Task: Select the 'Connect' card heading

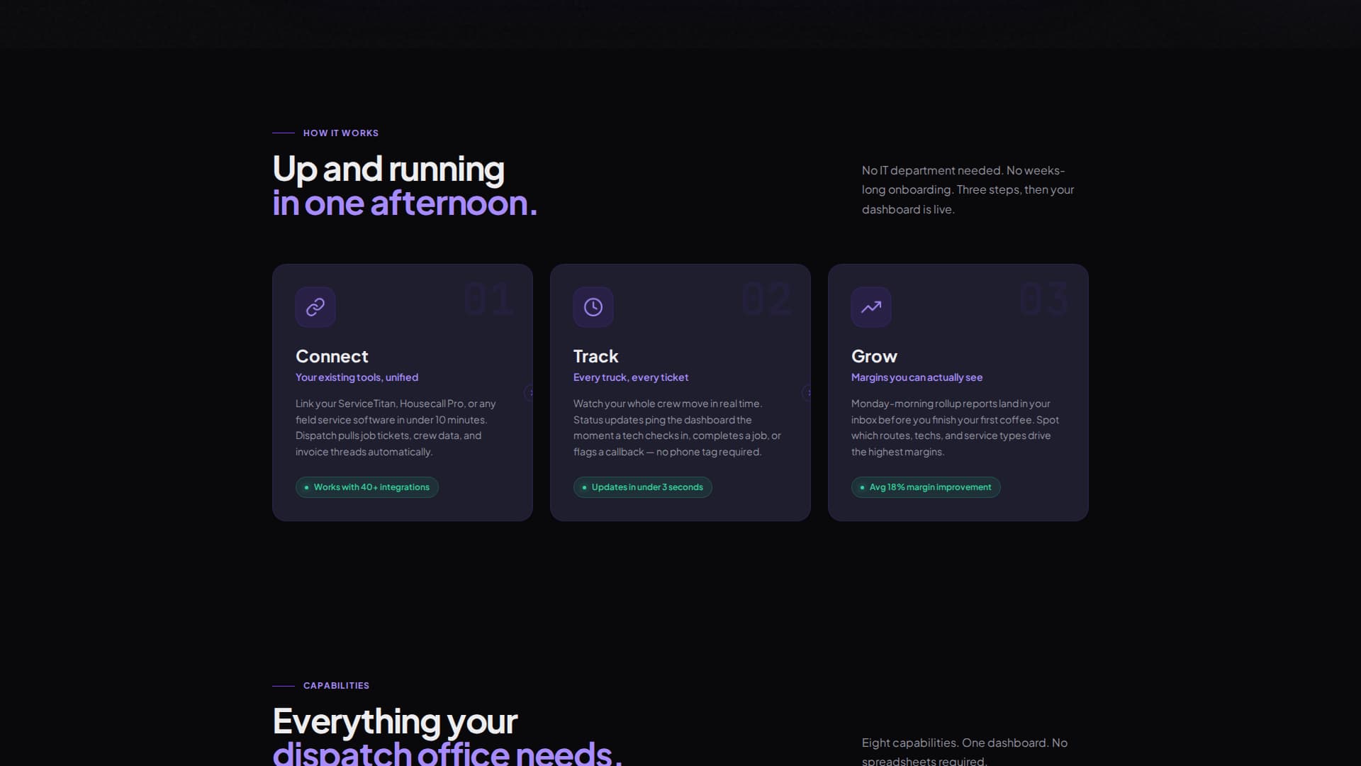Action: point(332,356)
